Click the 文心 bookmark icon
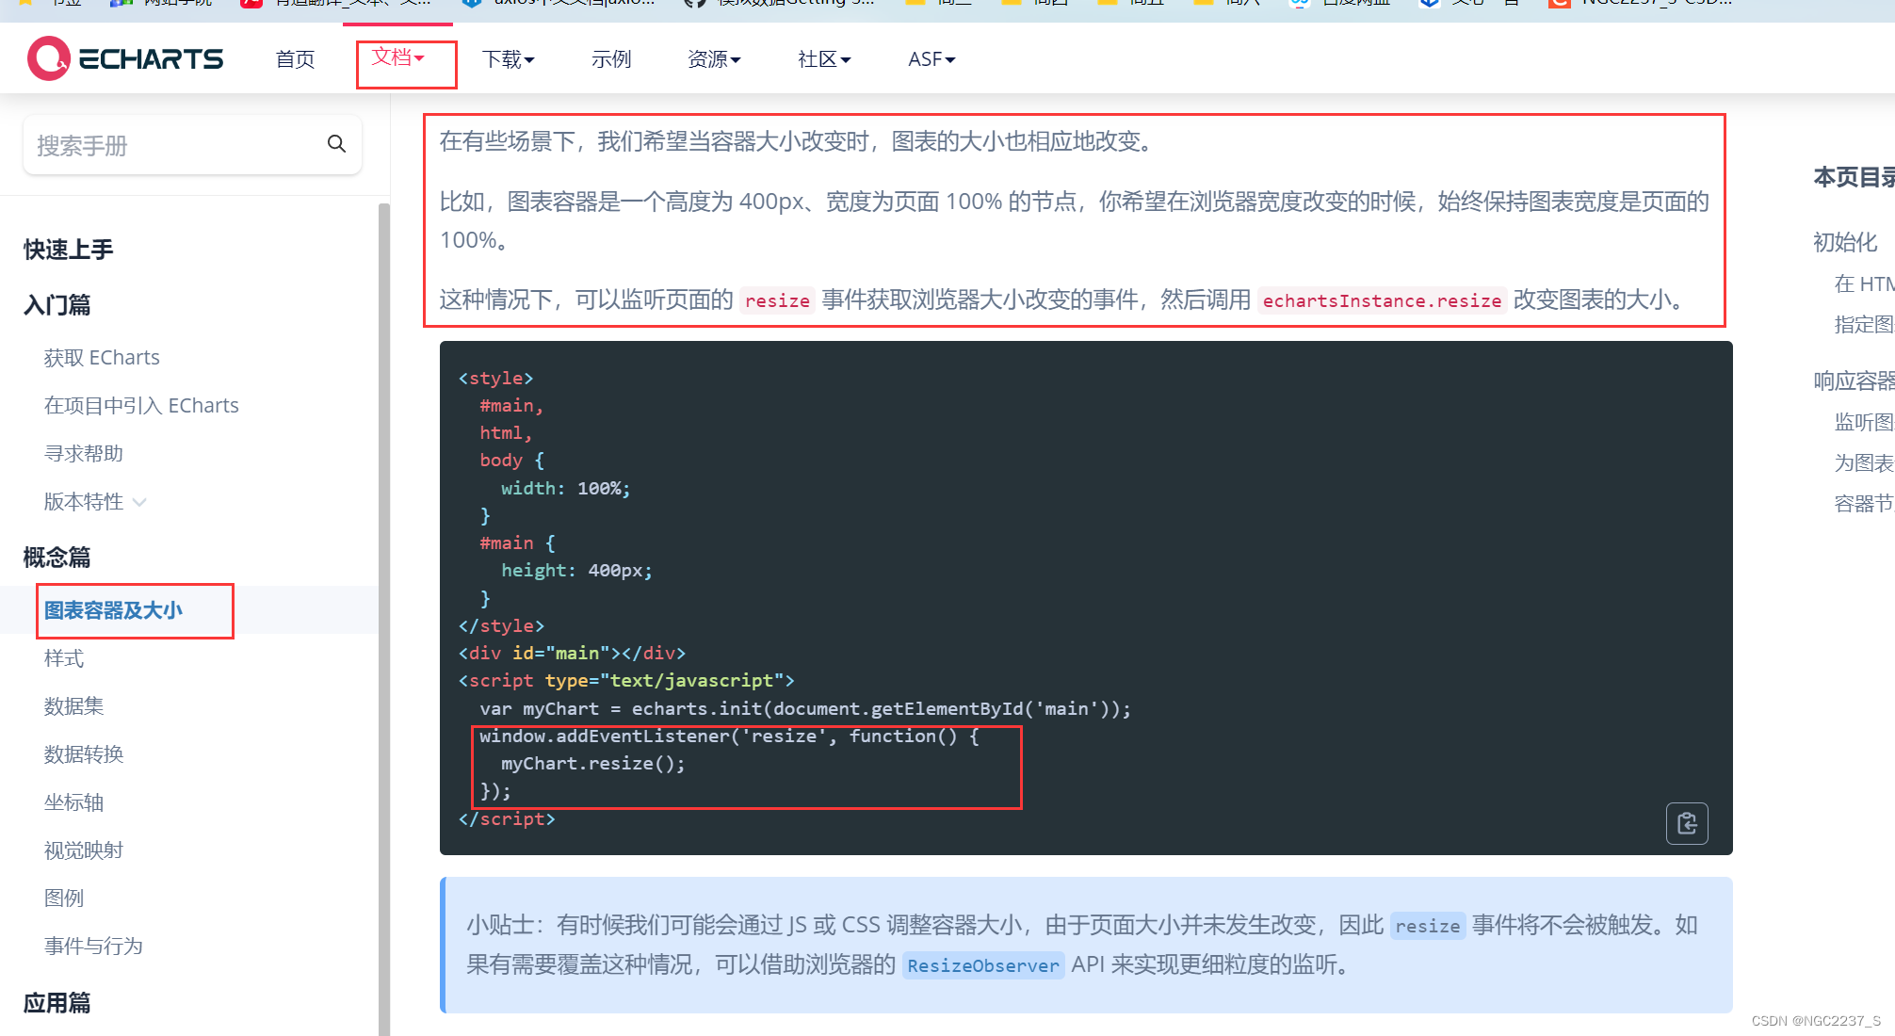Image resolution: width=1895 pixels, height=1036 pixels. [1430, 4]
